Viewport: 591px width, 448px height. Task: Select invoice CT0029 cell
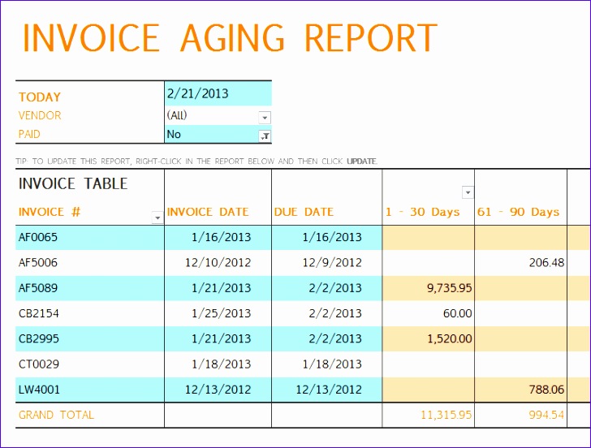[89, 364]
